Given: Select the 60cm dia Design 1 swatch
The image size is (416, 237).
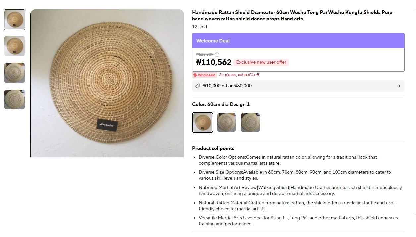Looking at the screenshot, I should [x=203, y=122].
